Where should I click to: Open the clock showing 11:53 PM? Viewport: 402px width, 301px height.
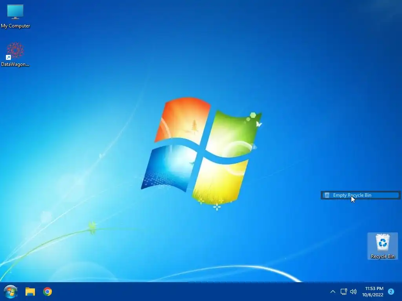pyautogui.click(x=373, y=292)
